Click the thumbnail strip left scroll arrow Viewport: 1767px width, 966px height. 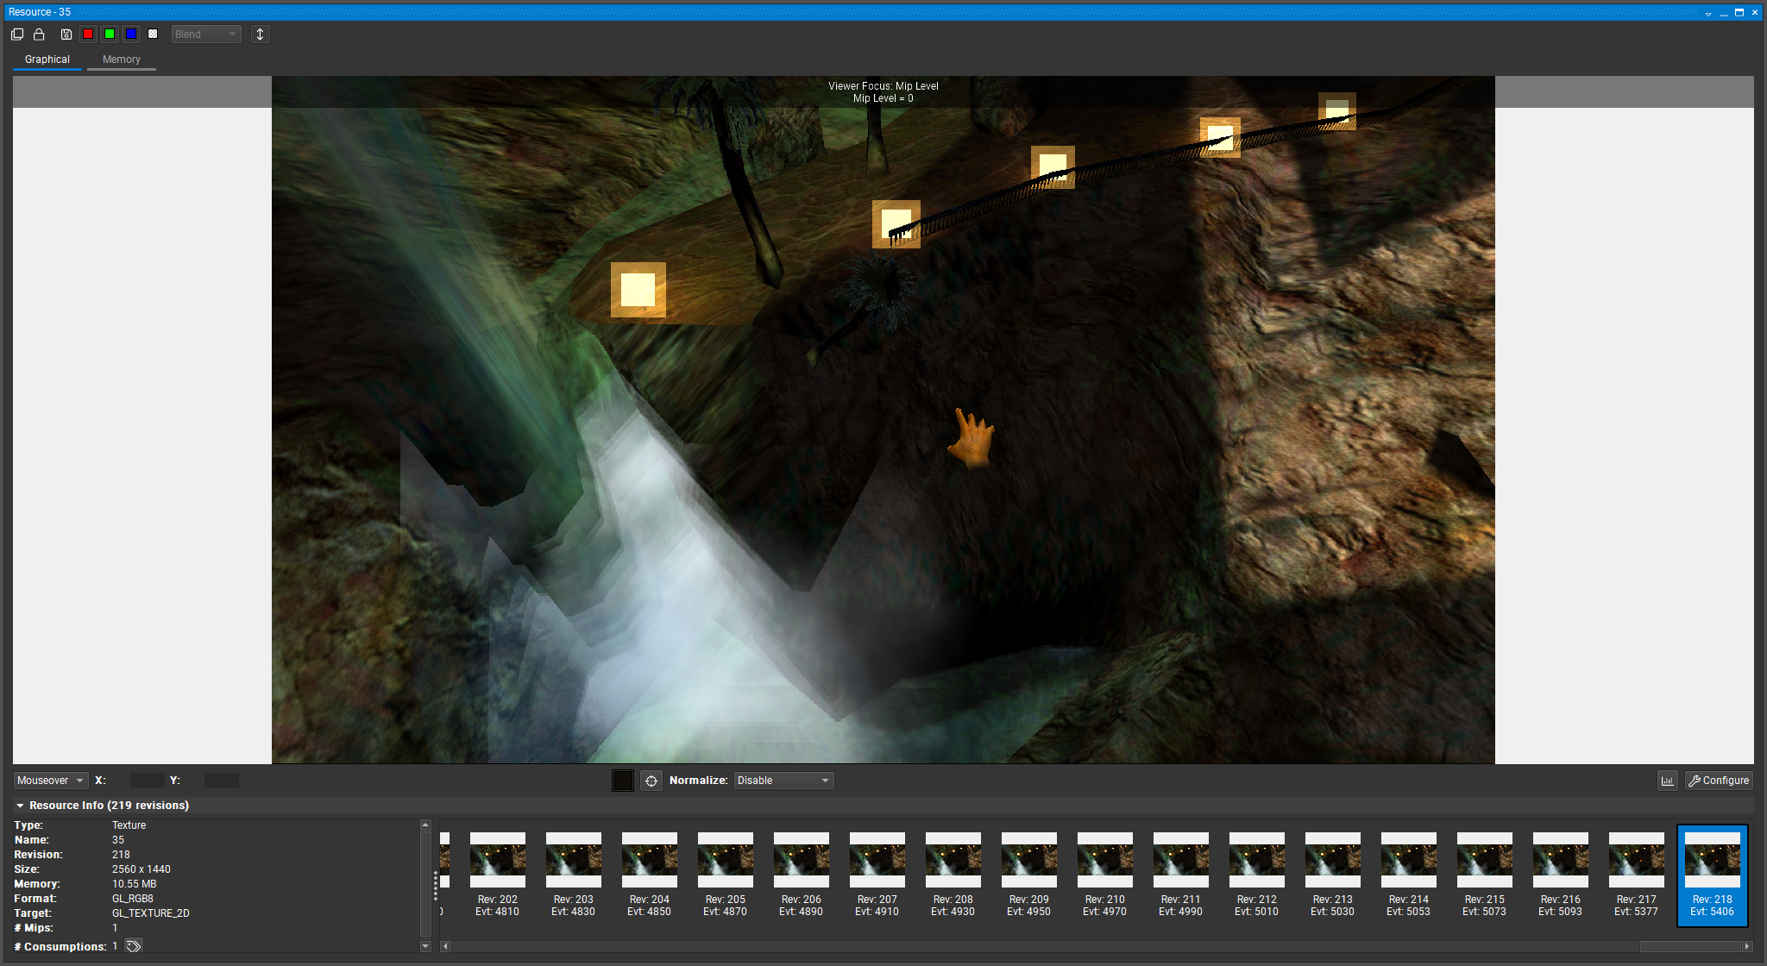pos(445,946)
